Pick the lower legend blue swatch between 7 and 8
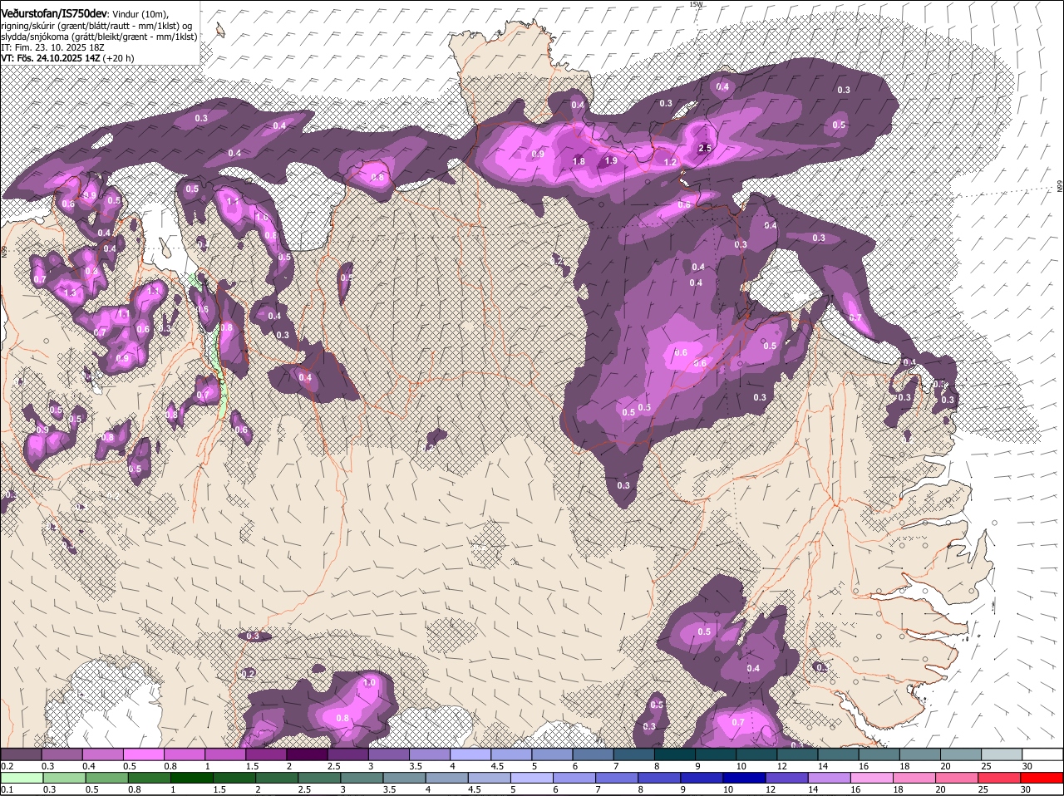1064x796 pixels. click(x=617, y=778)
